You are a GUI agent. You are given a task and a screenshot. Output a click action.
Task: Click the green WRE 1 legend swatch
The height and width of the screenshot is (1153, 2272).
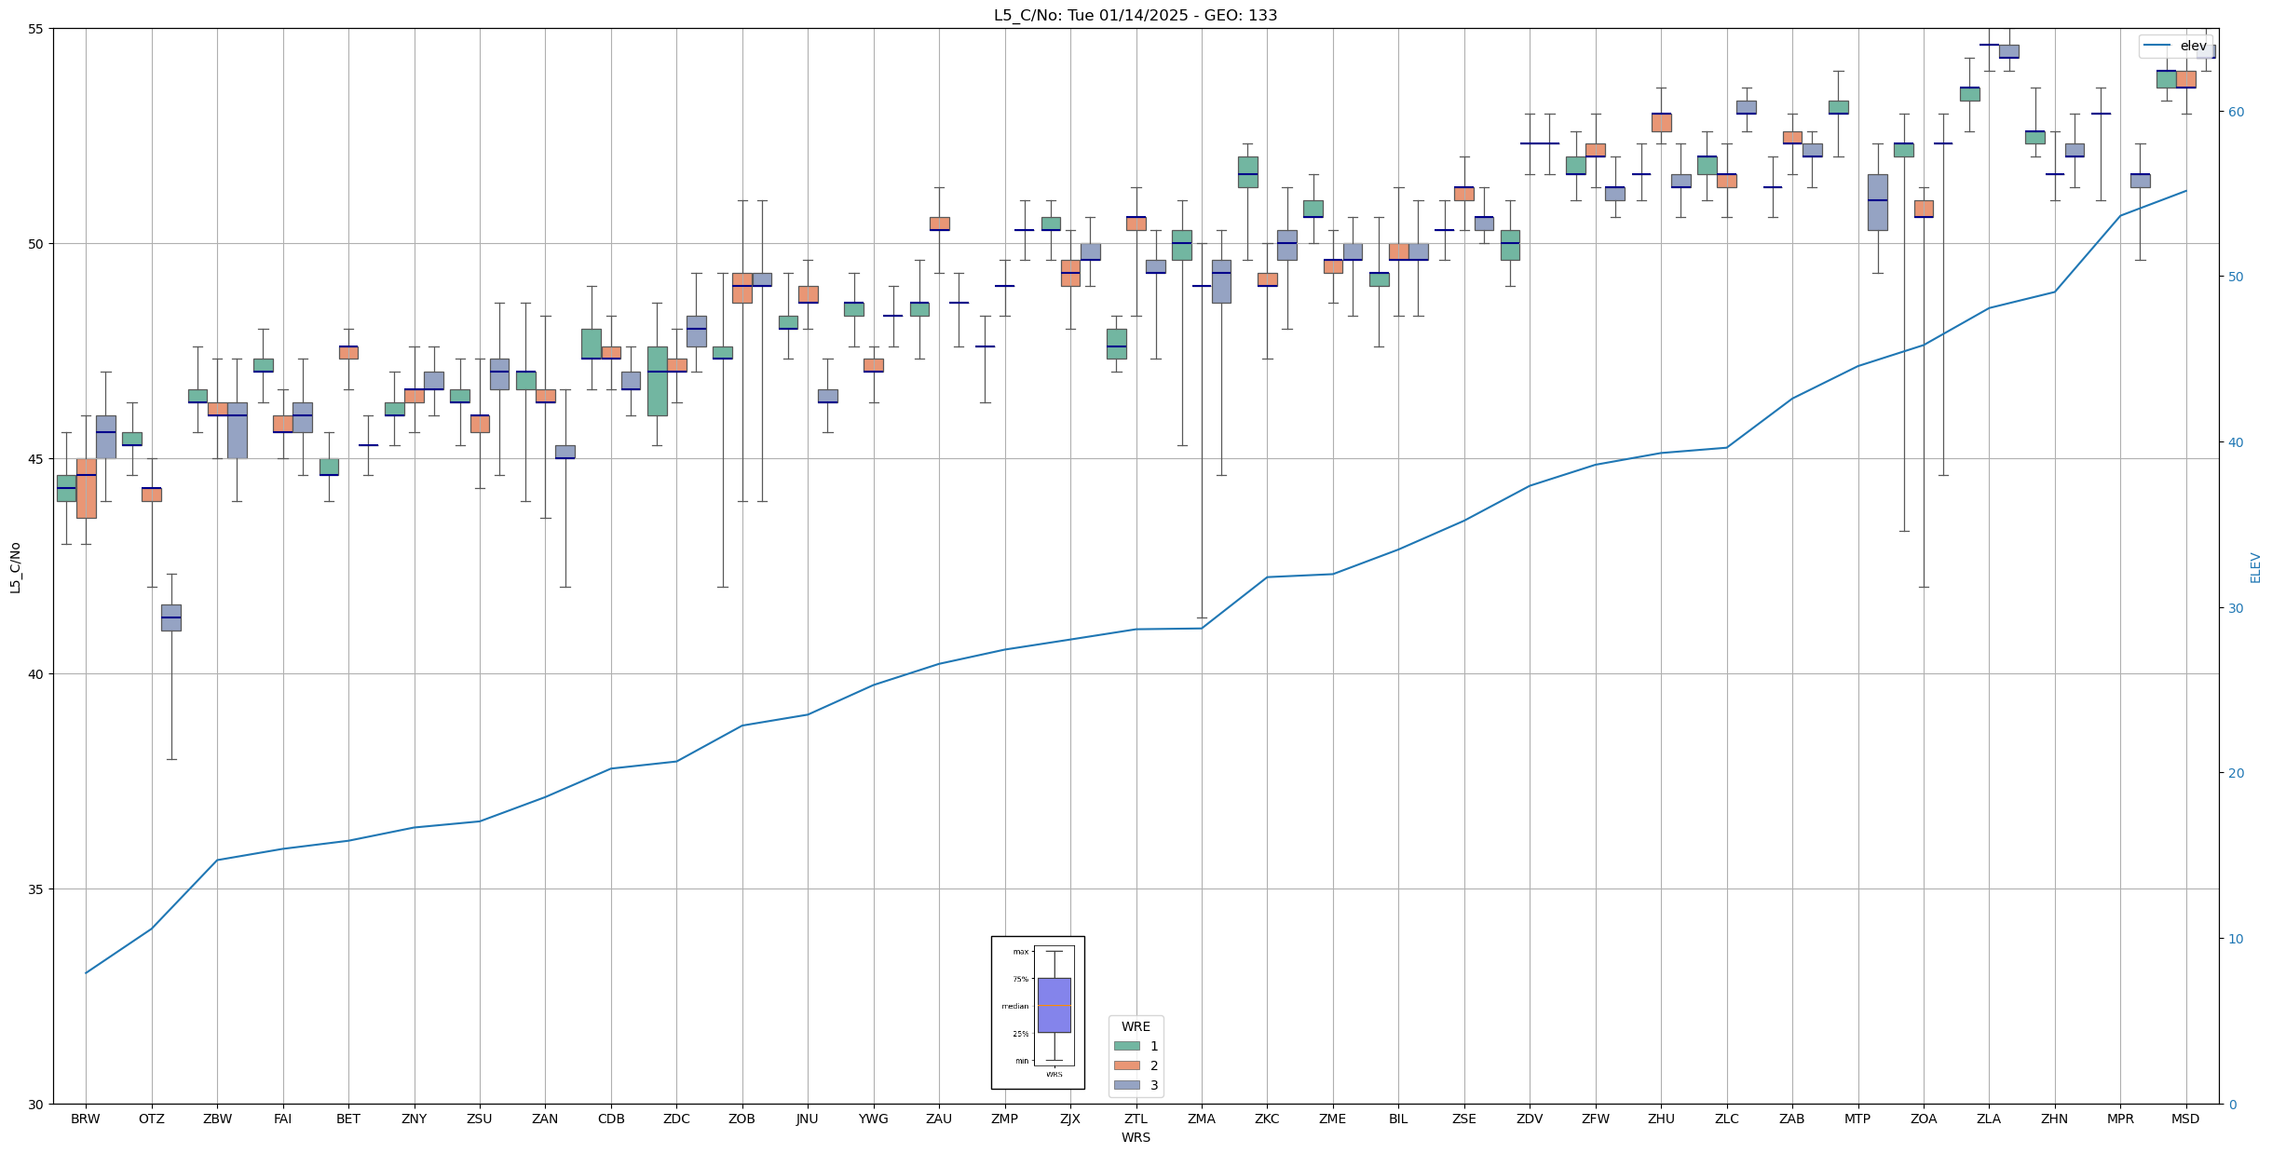tap(1126, 1046)
